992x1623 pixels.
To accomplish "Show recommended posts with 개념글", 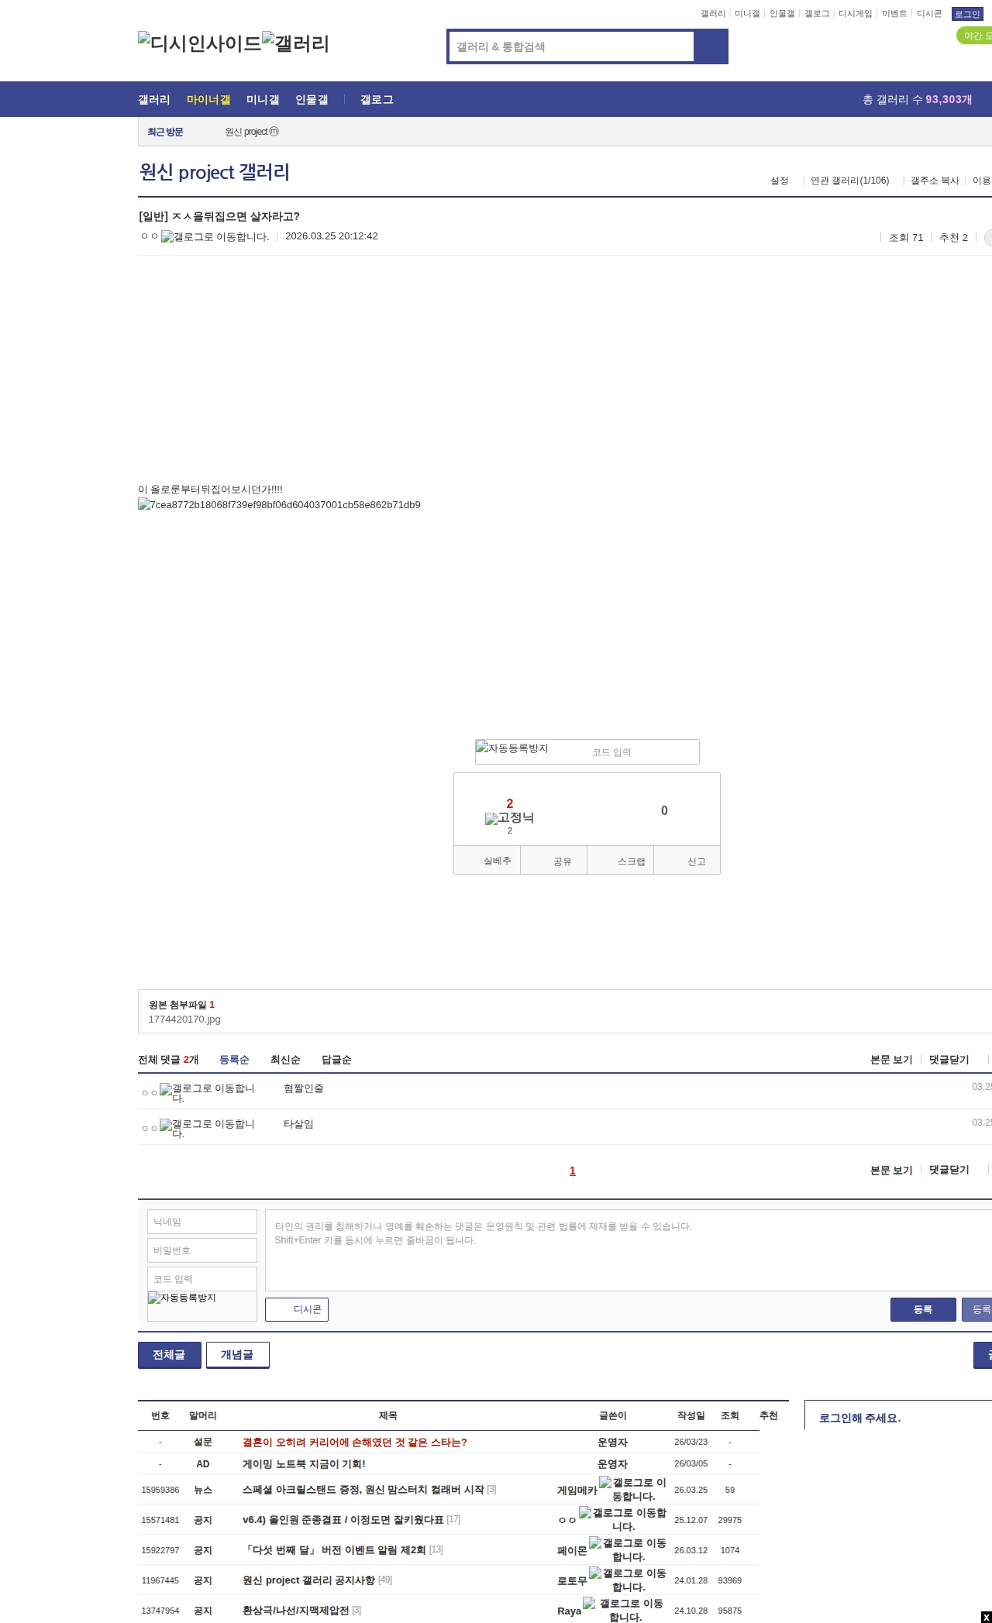I will [238, 1355].
